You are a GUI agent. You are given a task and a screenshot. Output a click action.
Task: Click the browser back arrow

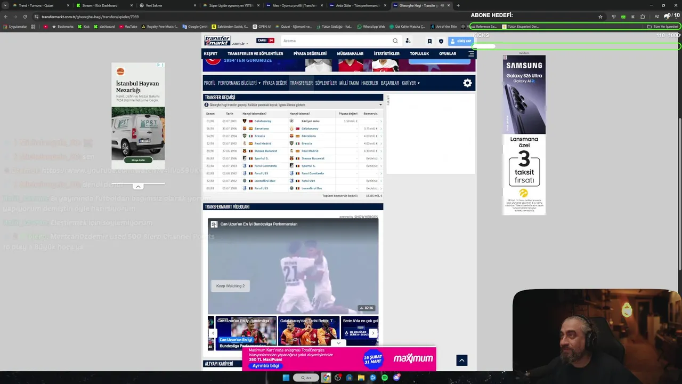pyautogui.click(x=5, y=17)
